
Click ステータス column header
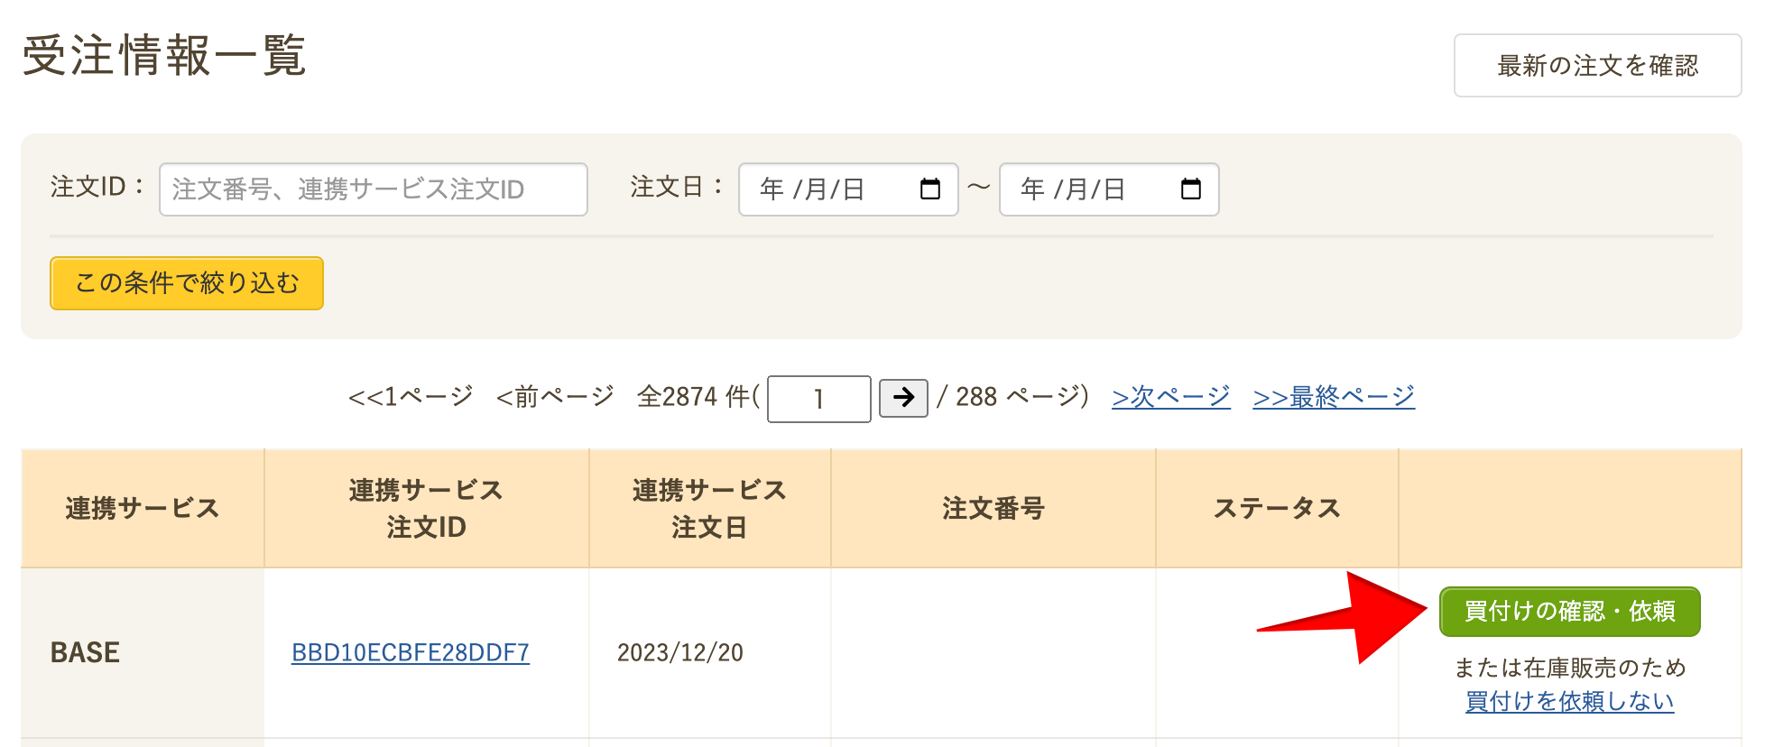click(1277, 508)
